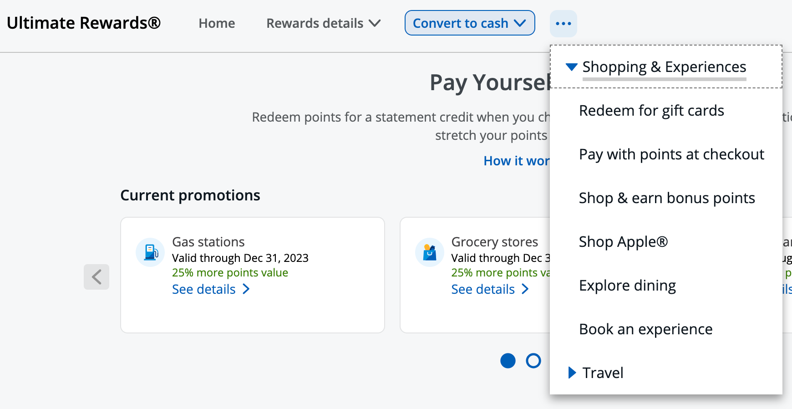
Task: Click the grocery bag icon
Action: pos(429,252)
